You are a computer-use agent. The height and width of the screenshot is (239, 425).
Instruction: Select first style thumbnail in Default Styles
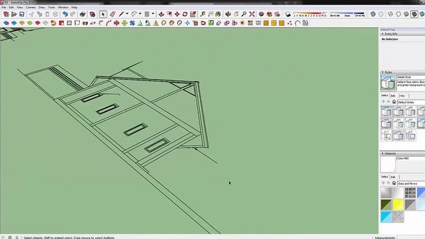[x=386, y=112]
